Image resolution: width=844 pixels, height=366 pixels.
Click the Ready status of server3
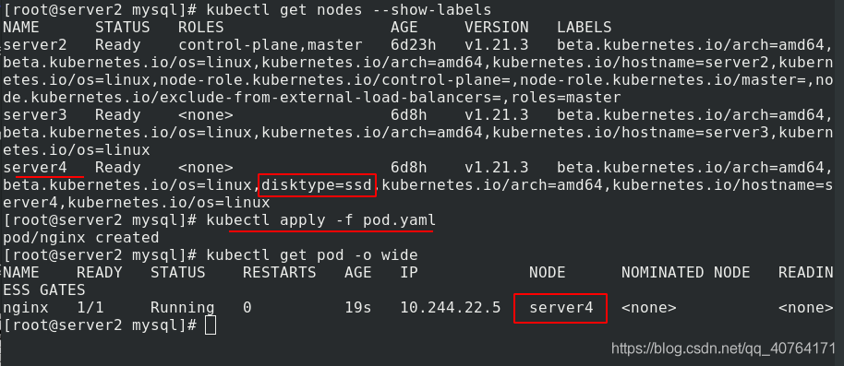click(118, 115)
